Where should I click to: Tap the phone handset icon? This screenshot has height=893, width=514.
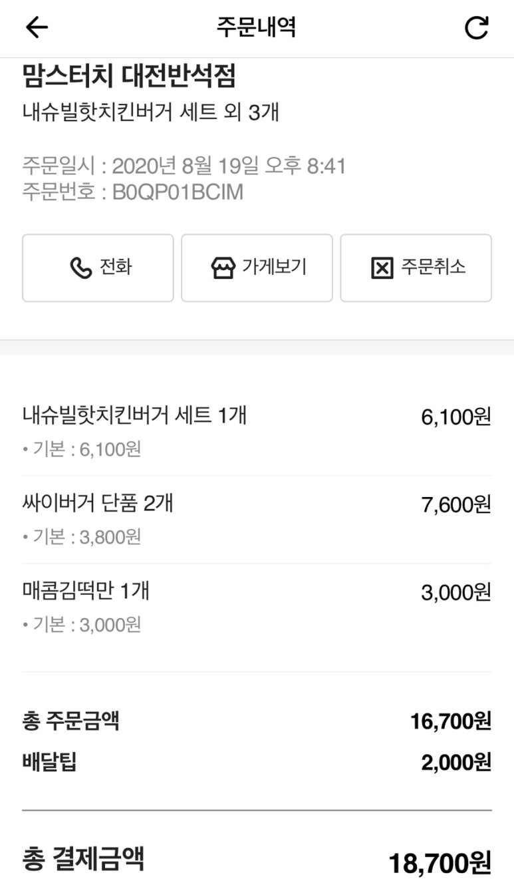[81, 268]
